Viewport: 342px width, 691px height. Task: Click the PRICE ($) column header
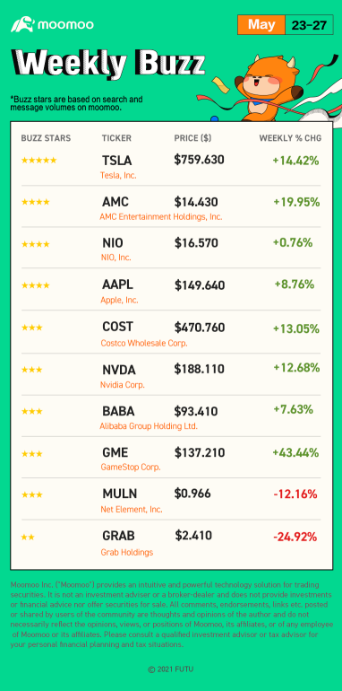click(x=192, y=138)
